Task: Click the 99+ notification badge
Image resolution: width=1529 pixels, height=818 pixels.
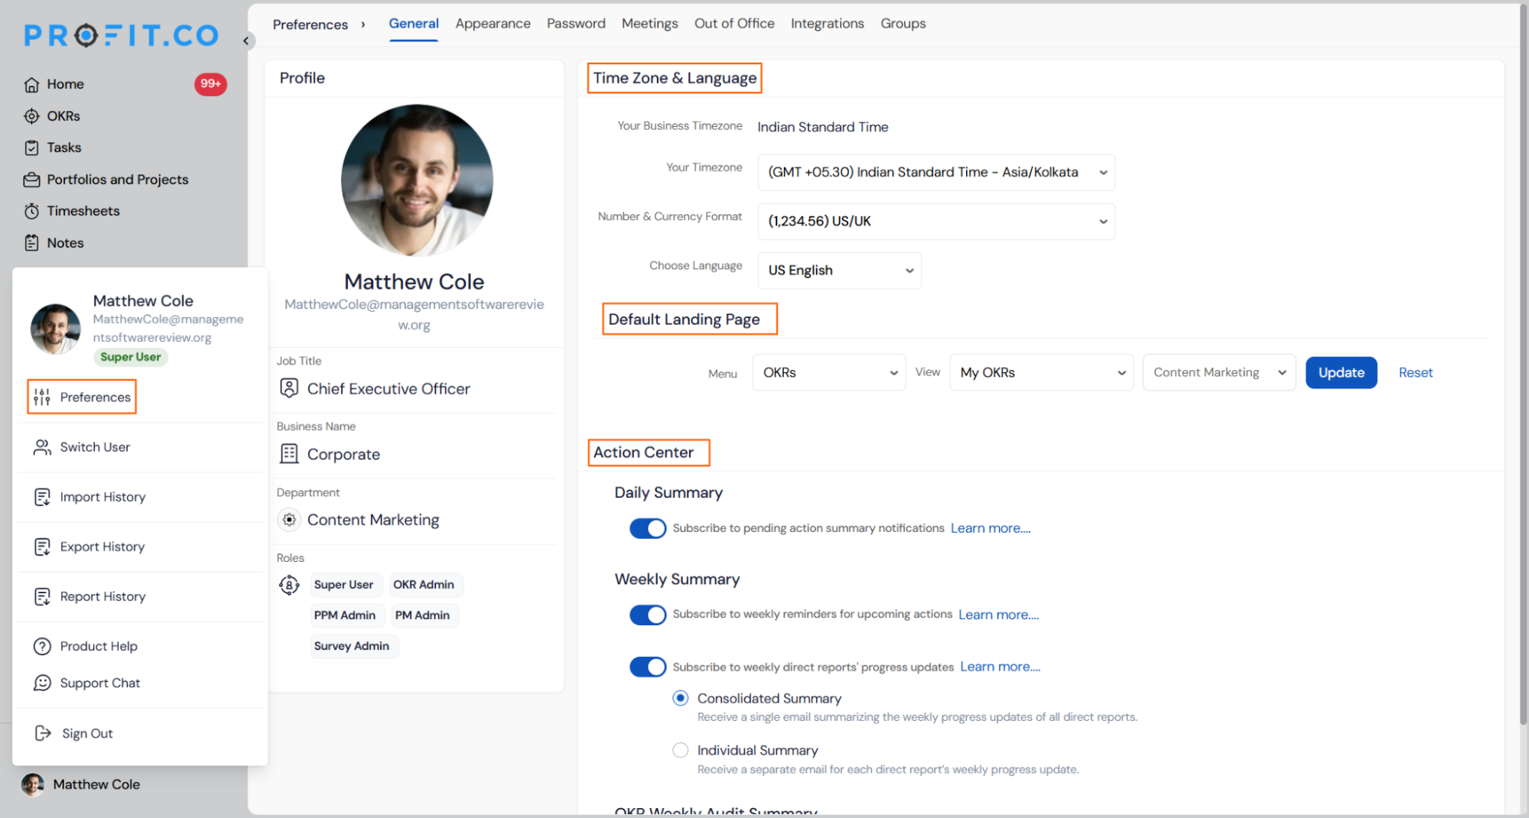Action: click(x=210, y=84)
